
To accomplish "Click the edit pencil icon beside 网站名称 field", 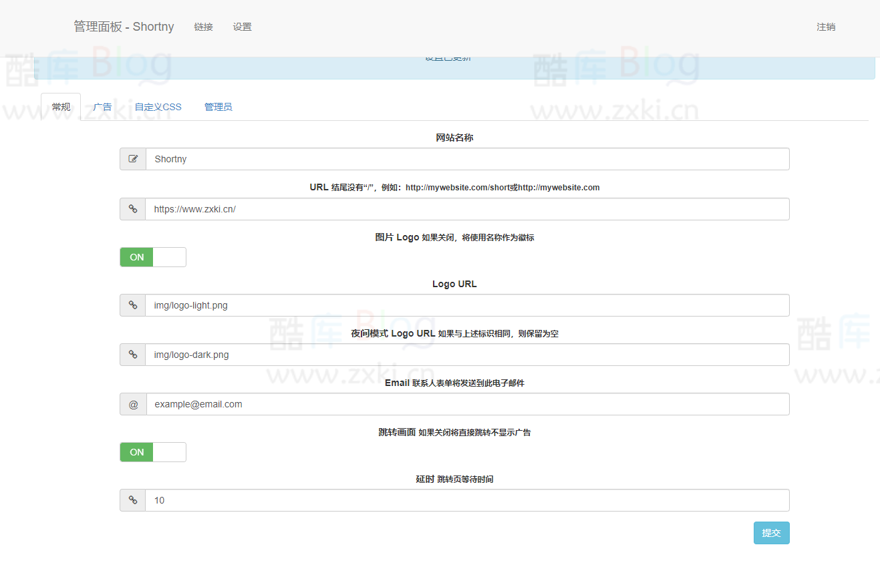I will coord(132,159).
